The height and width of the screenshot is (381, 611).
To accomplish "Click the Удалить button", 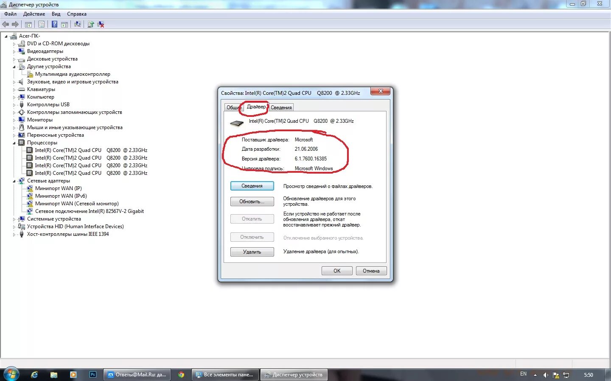I will (x=252, y=252).
